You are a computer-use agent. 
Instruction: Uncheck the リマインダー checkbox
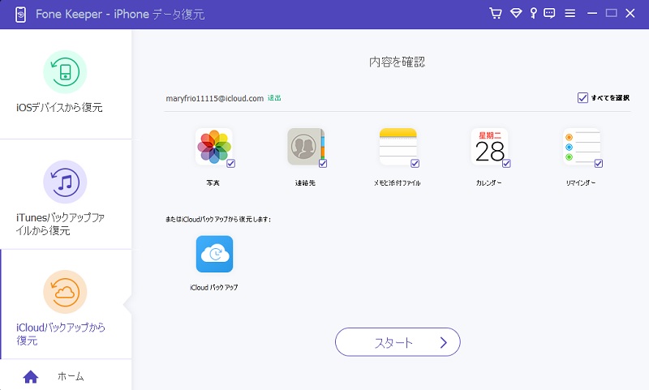tap(598, 163)
